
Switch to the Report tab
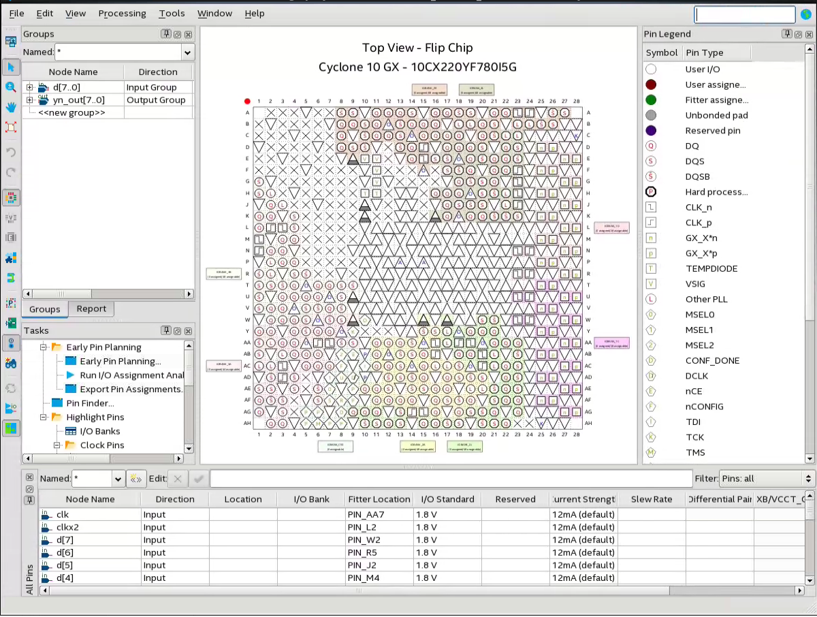click(91, 308)
